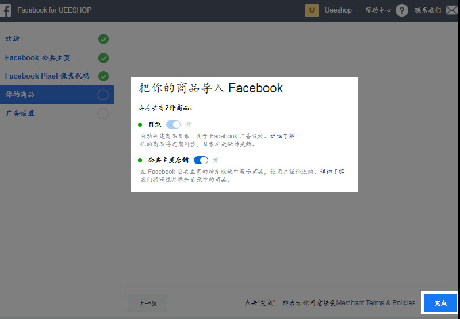
Task: Click the checkmark beside Facebook 公共主页
Action: pos(103,58)
